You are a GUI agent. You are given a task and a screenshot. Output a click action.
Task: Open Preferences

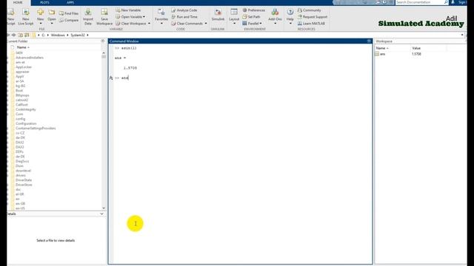[253, 10]
